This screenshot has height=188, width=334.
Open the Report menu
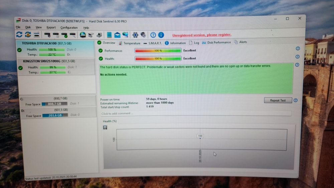[51, 27]
